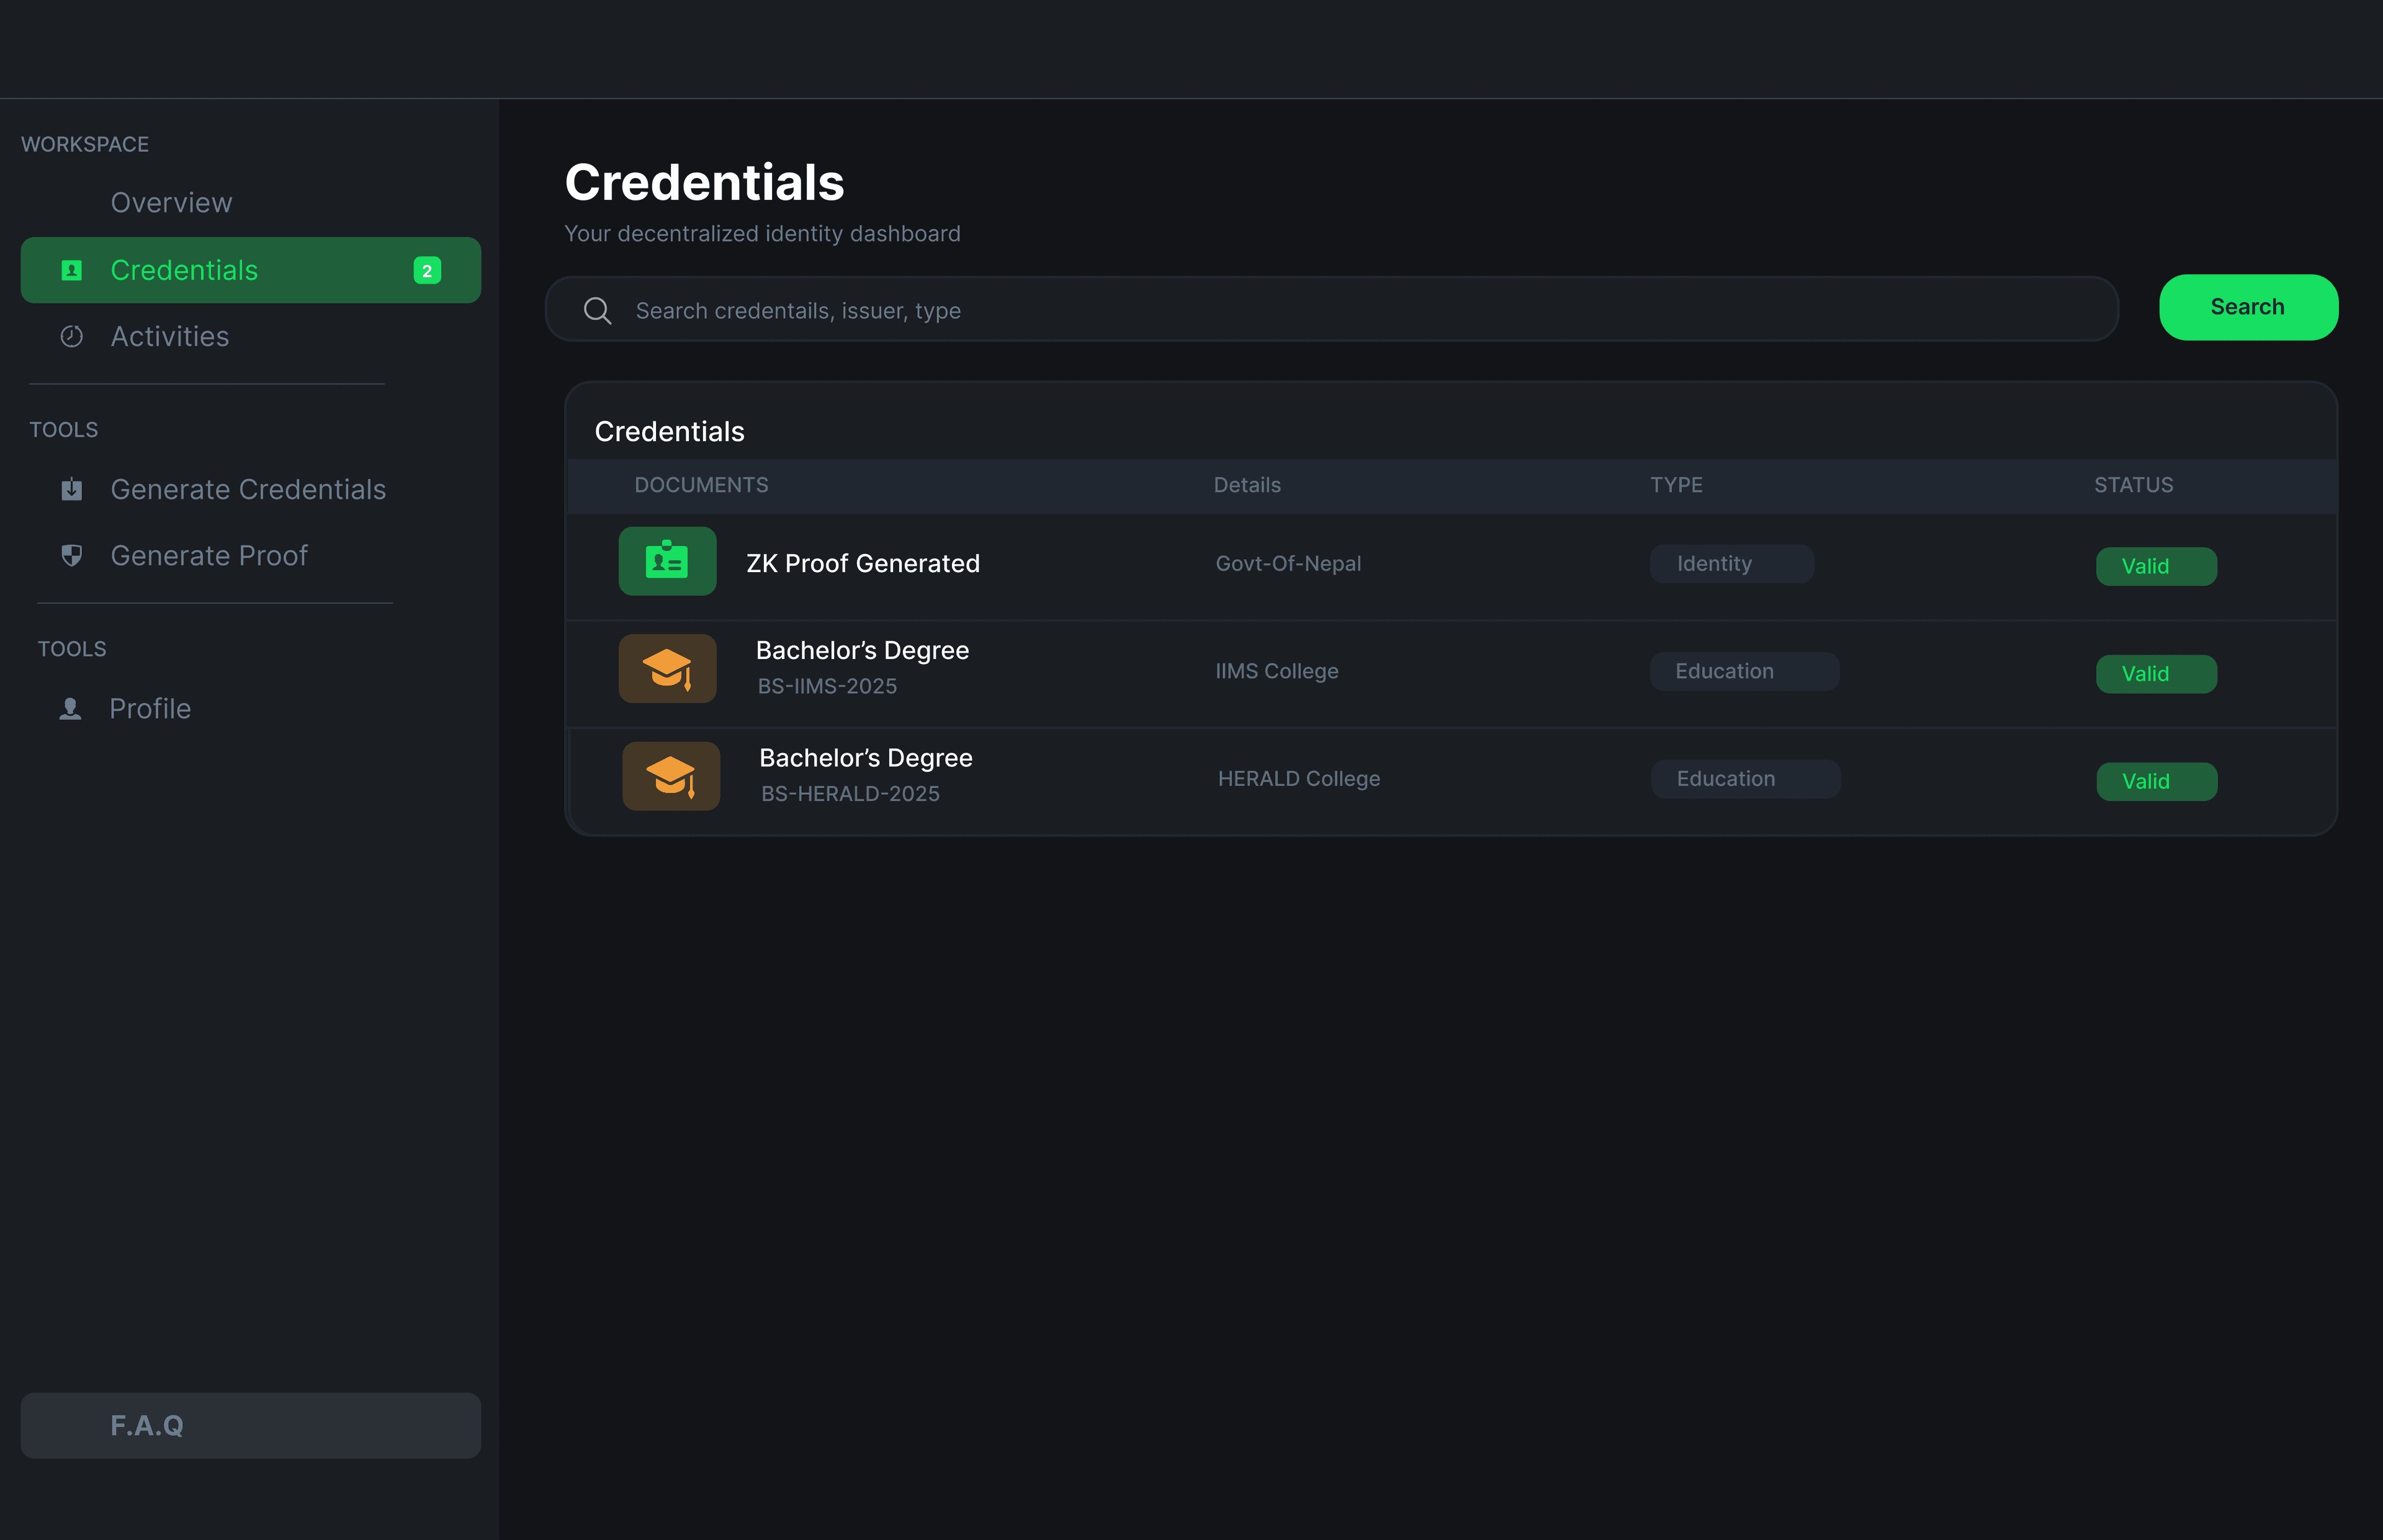The height and width of the screenshot is (1540, 2383).
Task: Click the green ID card icon for ZK Proof
Action: coord(667,561)
